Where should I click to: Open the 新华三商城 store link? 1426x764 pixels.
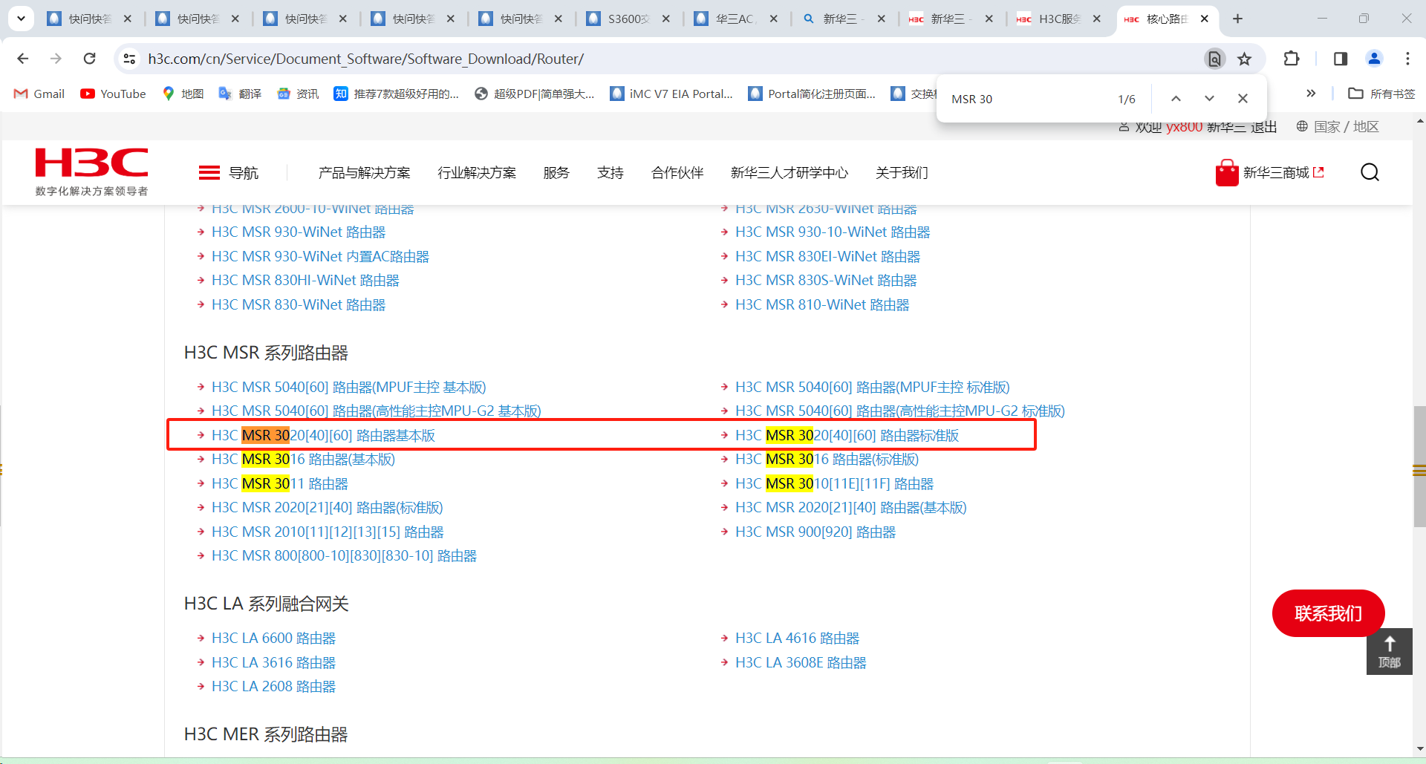point(1270,173)
